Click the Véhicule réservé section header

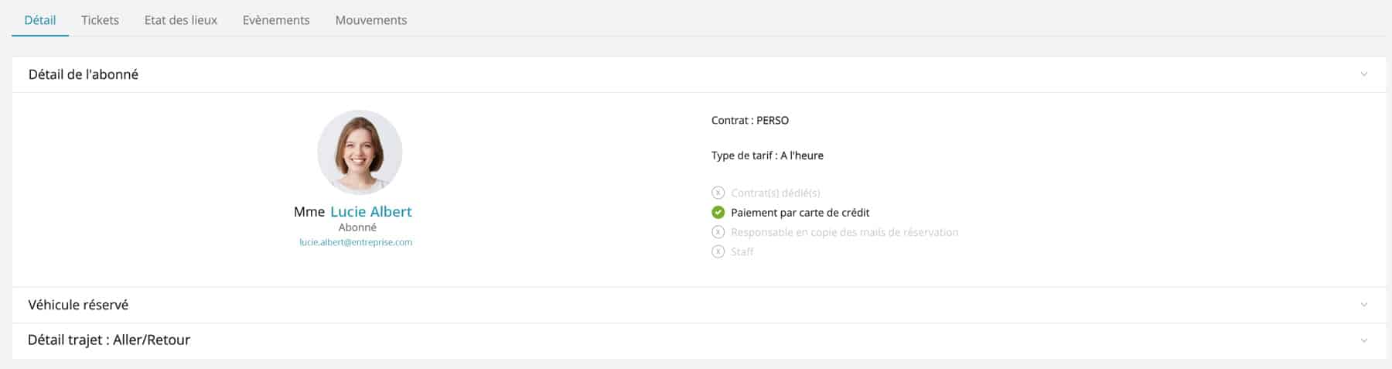click(x=699, y=305)
